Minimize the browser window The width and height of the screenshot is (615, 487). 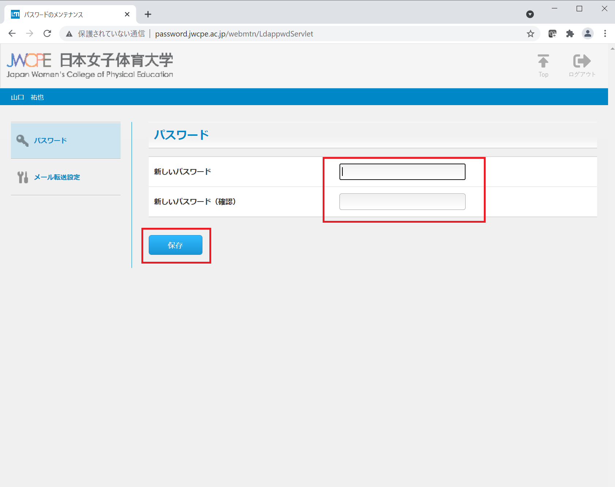[554, 8]
